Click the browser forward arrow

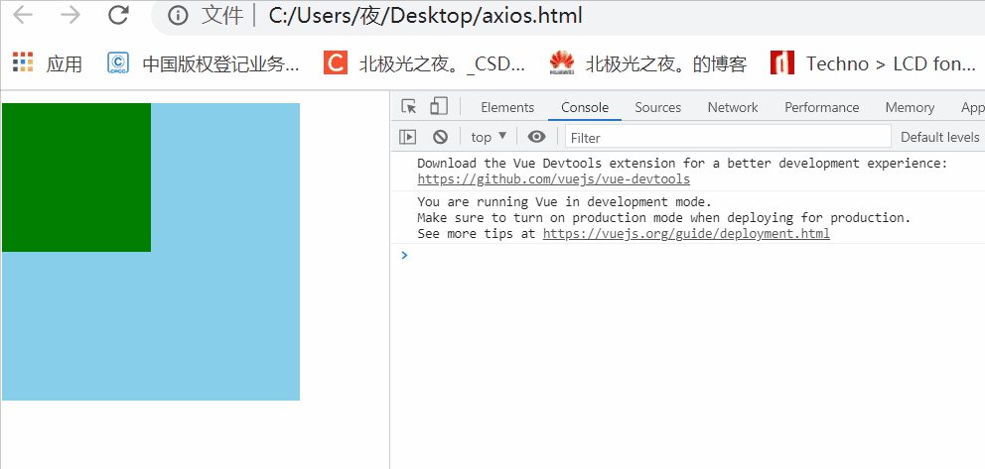tap(70, 15)
